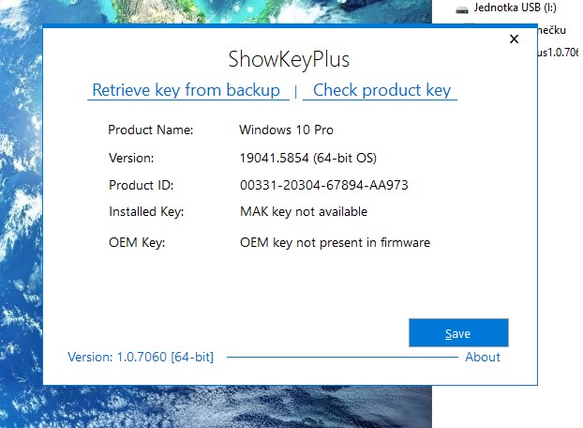This screenshot has height=428, width=583.
Task: Click the 19041.5854 (64-bit OS) version value
Action: point(307,158)
